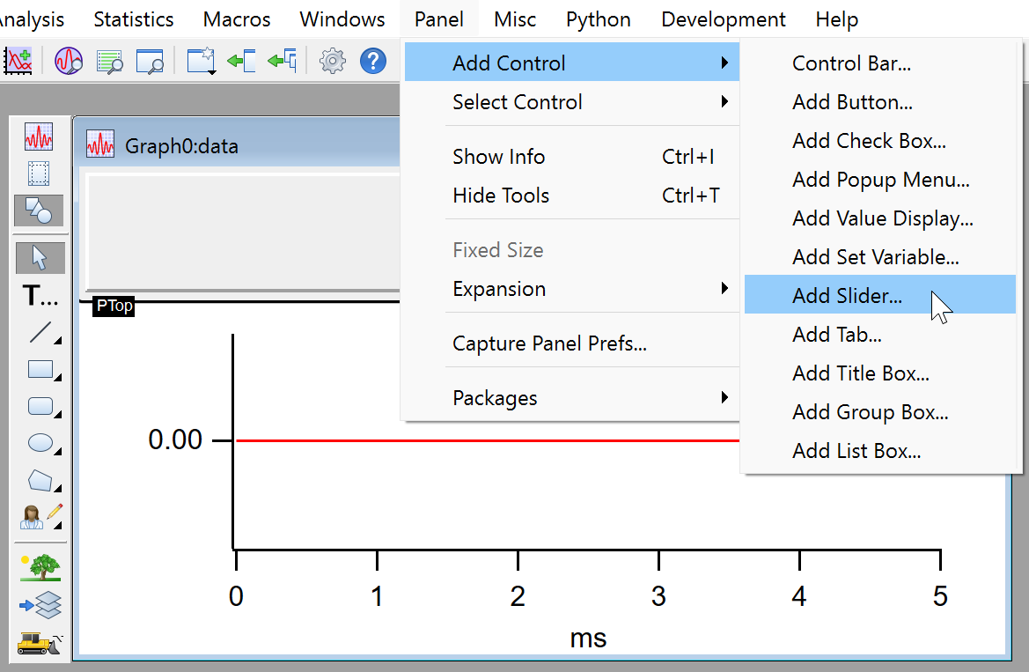
Task: Select the polygon drawing tool
Action: (x=40, y=480)
